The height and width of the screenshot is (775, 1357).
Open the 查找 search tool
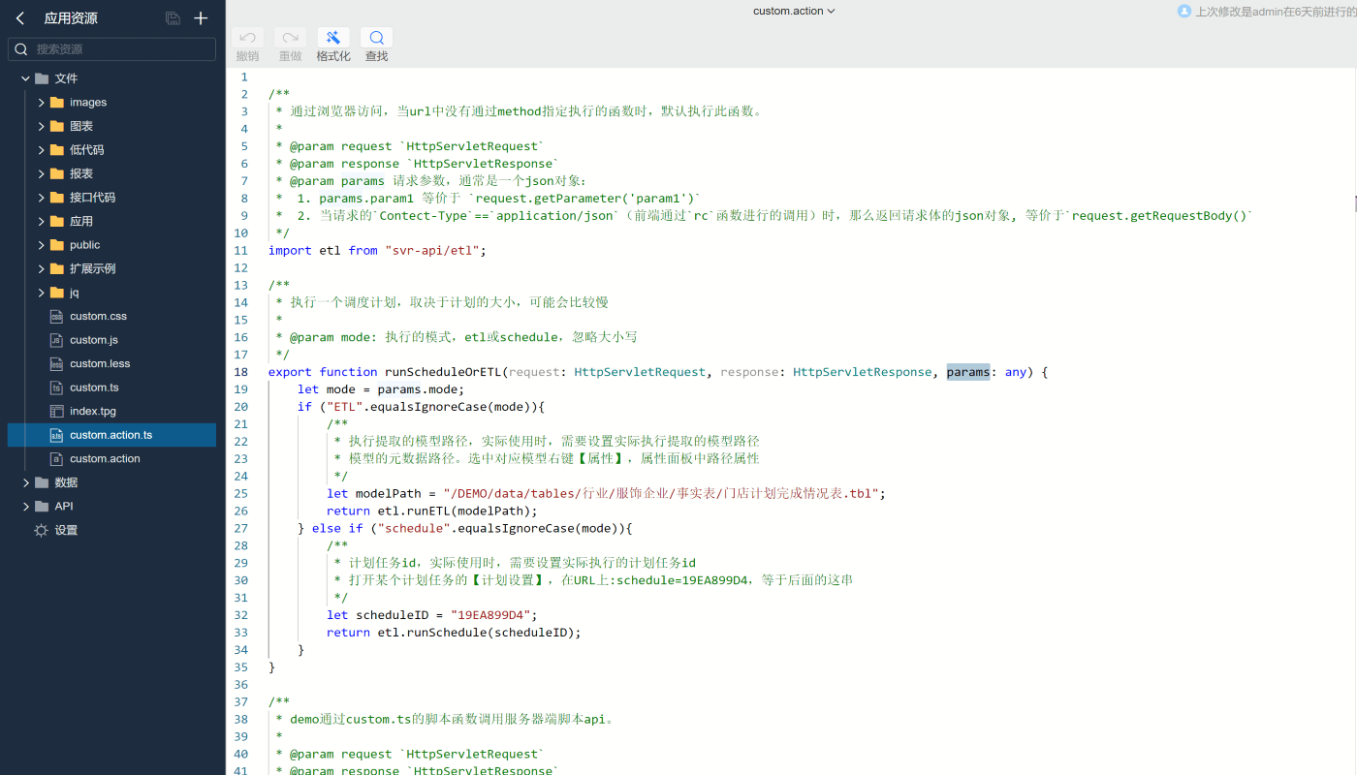(x=376, y=38)
